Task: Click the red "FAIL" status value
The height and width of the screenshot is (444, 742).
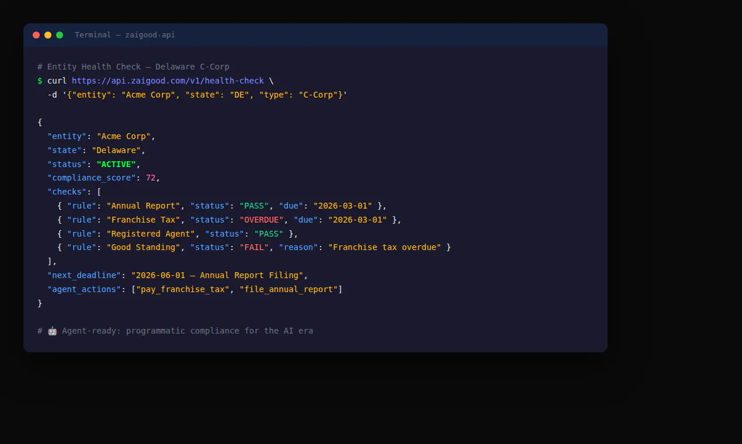Action: click(254, 247)
